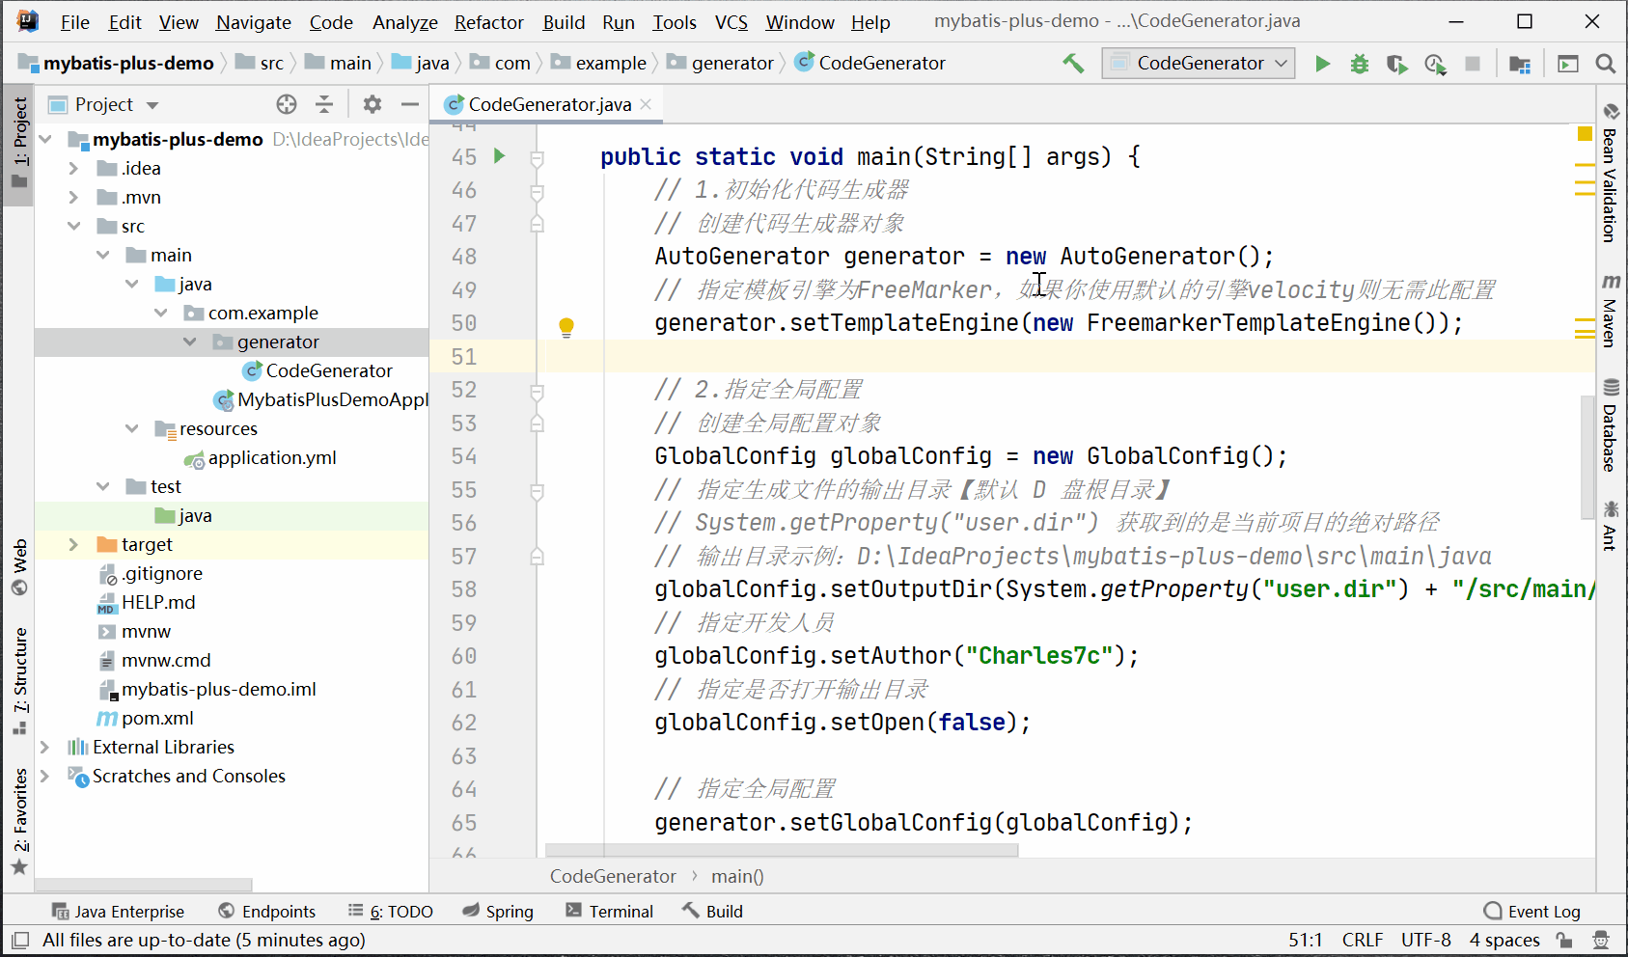Screen dimensions: 1628x957
Task: Toggle the read-only lock icon in status bar
Action: (1564, 940)
